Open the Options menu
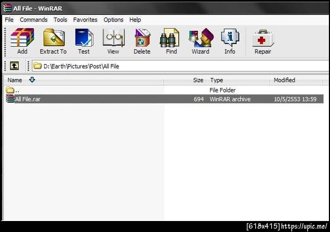 (113, 20)
